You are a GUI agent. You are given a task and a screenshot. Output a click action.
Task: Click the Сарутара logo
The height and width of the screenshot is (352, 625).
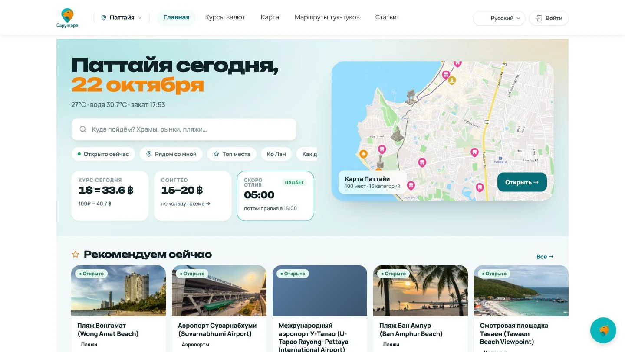click(67, 18)
